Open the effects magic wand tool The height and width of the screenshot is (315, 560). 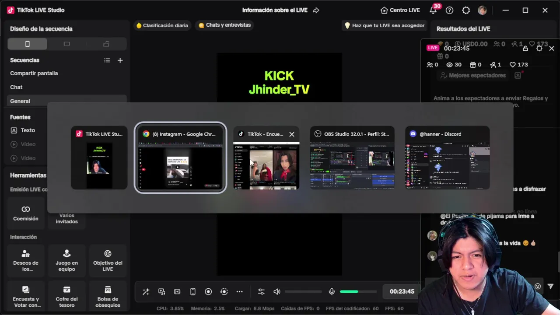tap(146, 292)
